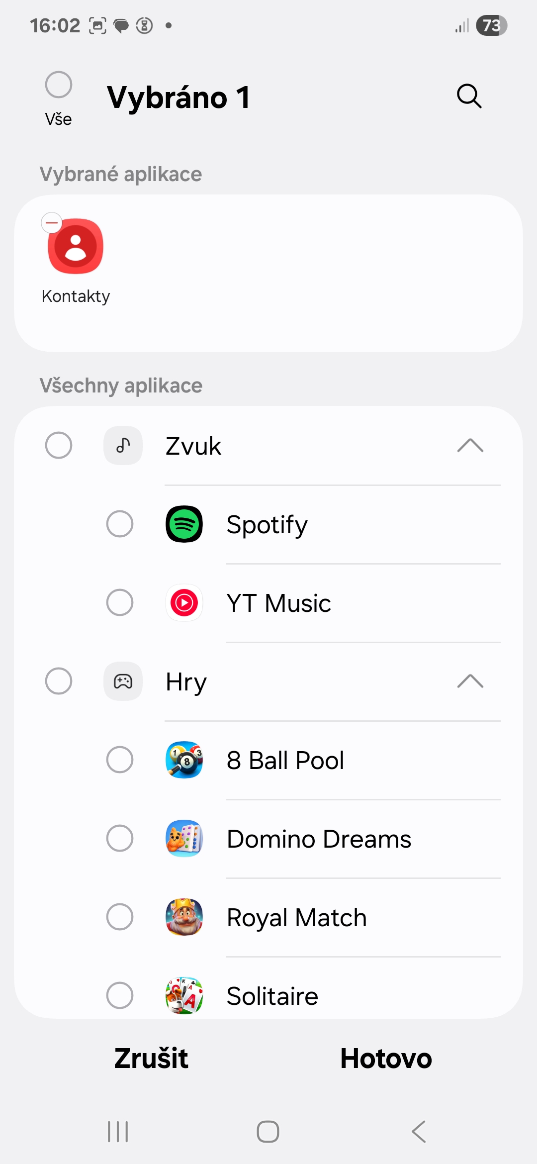
Task: Tap the Royal Match app icon
Action: tap(184, 917)
